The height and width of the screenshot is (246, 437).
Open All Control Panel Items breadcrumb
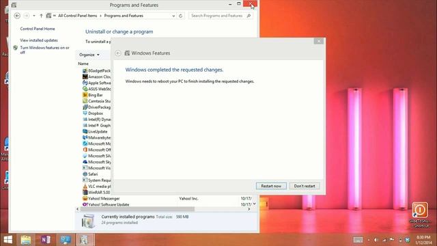coord(77,16)
